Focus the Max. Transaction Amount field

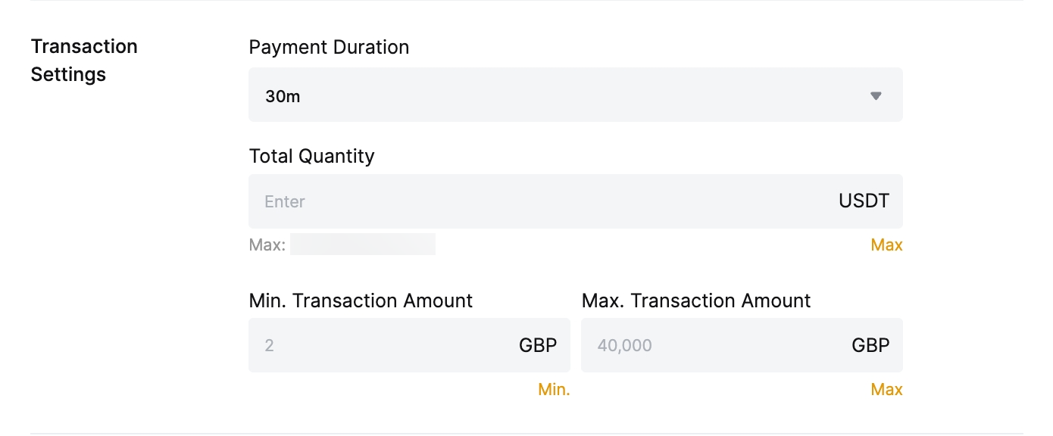[712, 345]
